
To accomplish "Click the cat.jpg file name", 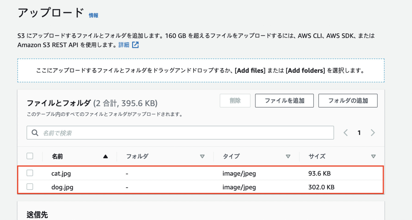I will [61, 173].
